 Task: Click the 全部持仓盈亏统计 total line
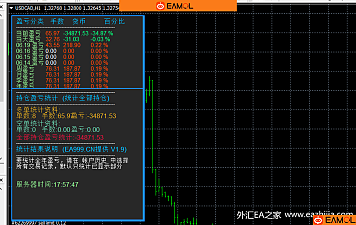tap(60, 137)
